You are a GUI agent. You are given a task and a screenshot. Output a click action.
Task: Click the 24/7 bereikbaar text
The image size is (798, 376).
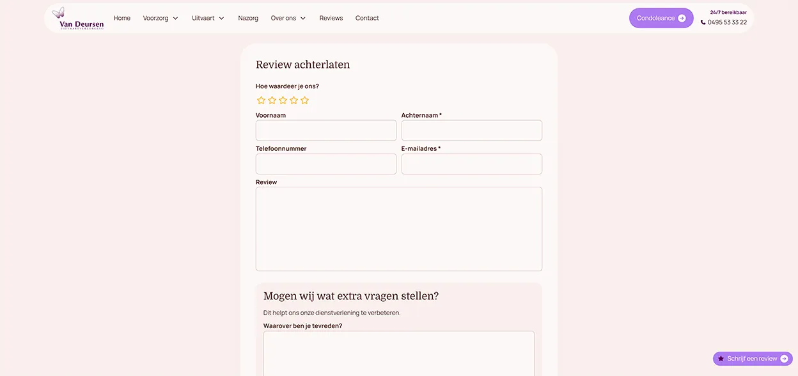click(x=728, y=12)
